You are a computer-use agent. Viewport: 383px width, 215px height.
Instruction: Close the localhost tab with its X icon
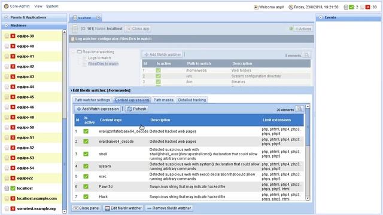[98, 18]
